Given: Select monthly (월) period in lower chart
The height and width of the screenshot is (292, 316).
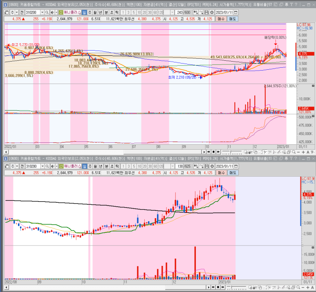Looking at the screenshot, I should pos(95,166).
